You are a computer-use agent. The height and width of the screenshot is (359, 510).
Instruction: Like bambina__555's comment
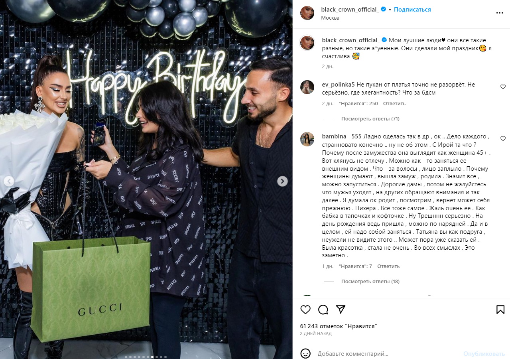pos(503,138)
